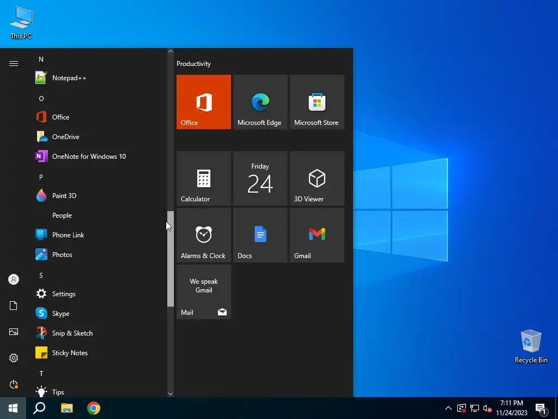Open Phone Link

100,235
